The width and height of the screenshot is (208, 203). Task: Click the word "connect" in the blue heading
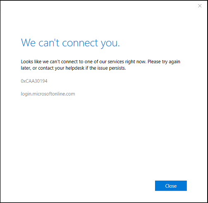point(80,43)
